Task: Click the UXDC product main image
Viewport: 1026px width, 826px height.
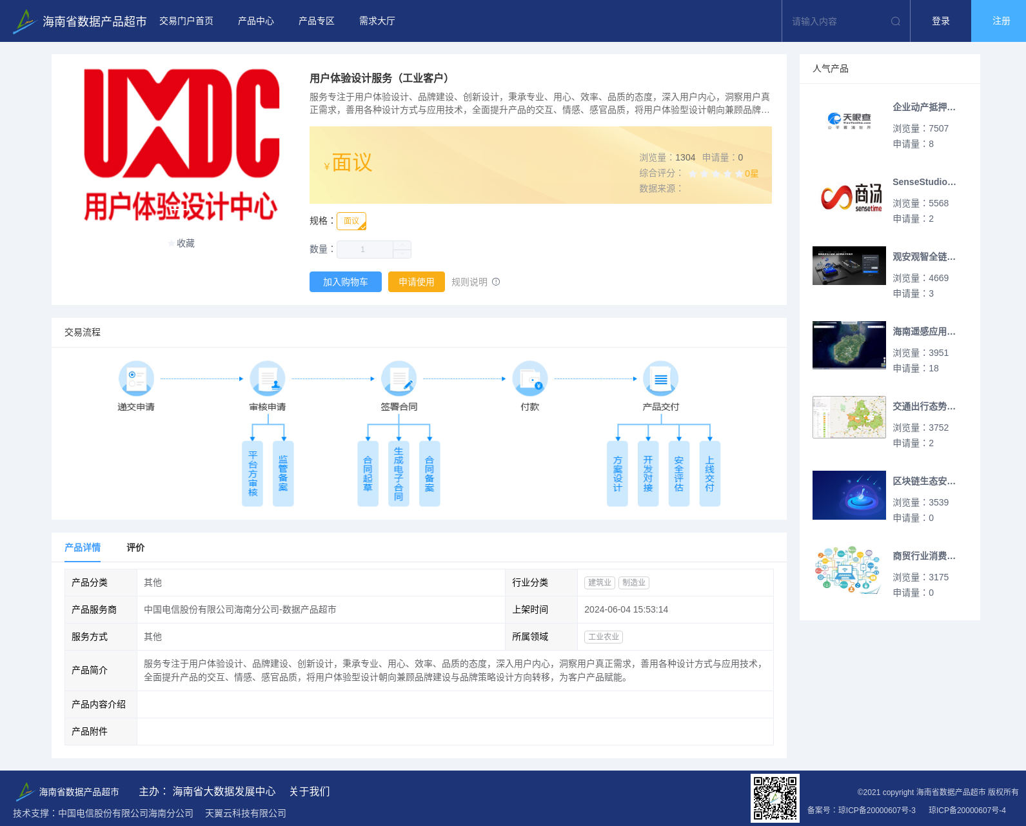Action: (181, 145)
